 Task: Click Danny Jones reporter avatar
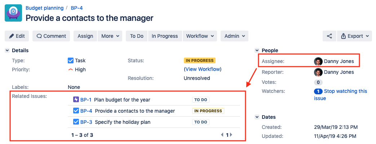pyautogui.click(x=318, y=72)
